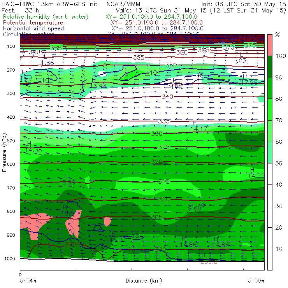Click the 355 potential temperature contour label

point(139,58)
